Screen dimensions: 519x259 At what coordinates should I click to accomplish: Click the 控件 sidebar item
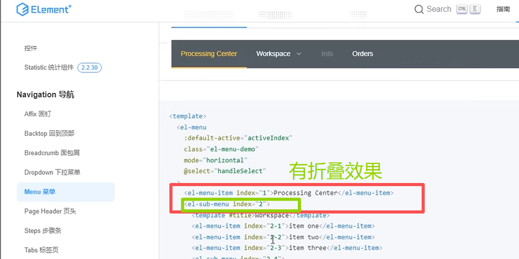pos(31,48)
